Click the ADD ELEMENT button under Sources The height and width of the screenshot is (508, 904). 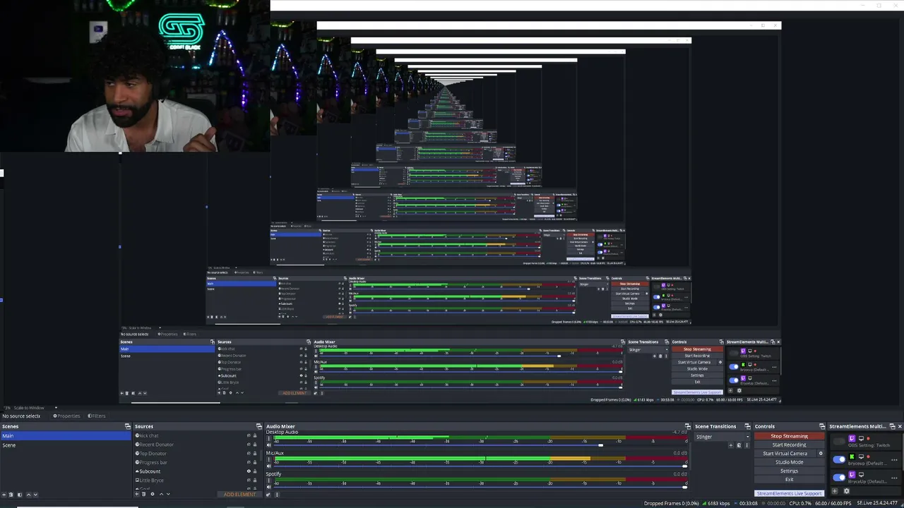tap(239, 494)
